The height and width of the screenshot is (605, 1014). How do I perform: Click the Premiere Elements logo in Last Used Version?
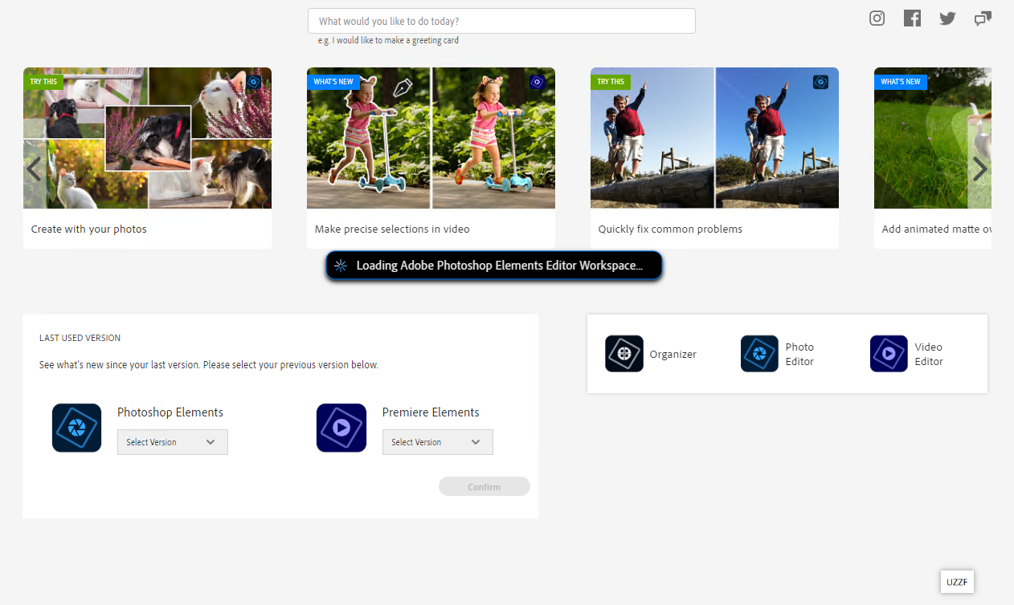click(x=341, y=428)
